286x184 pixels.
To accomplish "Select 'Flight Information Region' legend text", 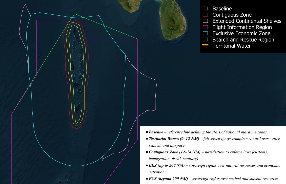I will coord(242,27).
